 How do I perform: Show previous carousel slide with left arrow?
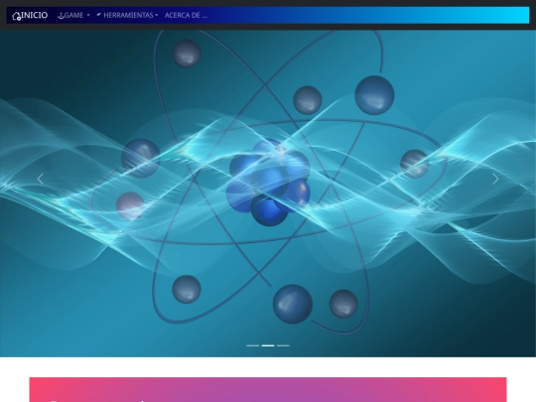pyautogui.click(x=40, y=179)
